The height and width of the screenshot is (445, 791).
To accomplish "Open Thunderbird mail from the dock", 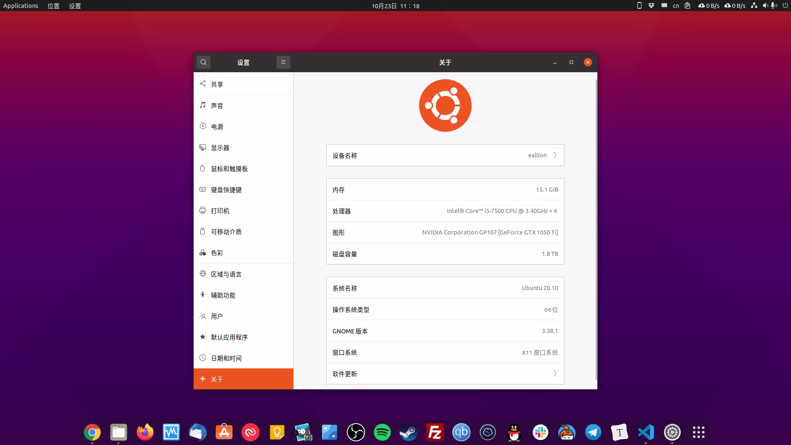I will 198,433.
